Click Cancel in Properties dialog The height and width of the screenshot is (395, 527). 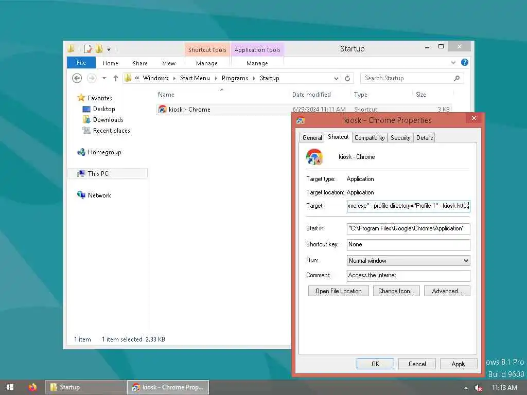coord(417,364)
